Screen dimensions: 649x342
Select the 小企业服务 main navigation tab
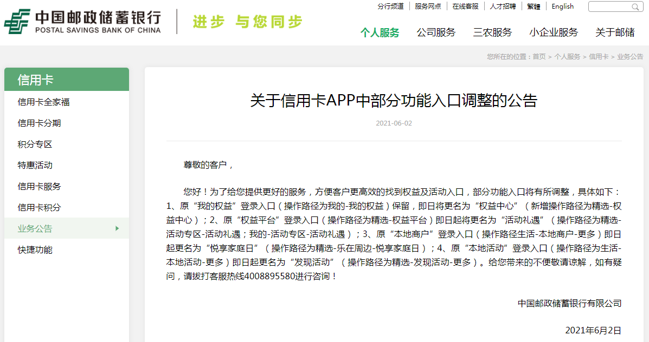coord(554,32)
